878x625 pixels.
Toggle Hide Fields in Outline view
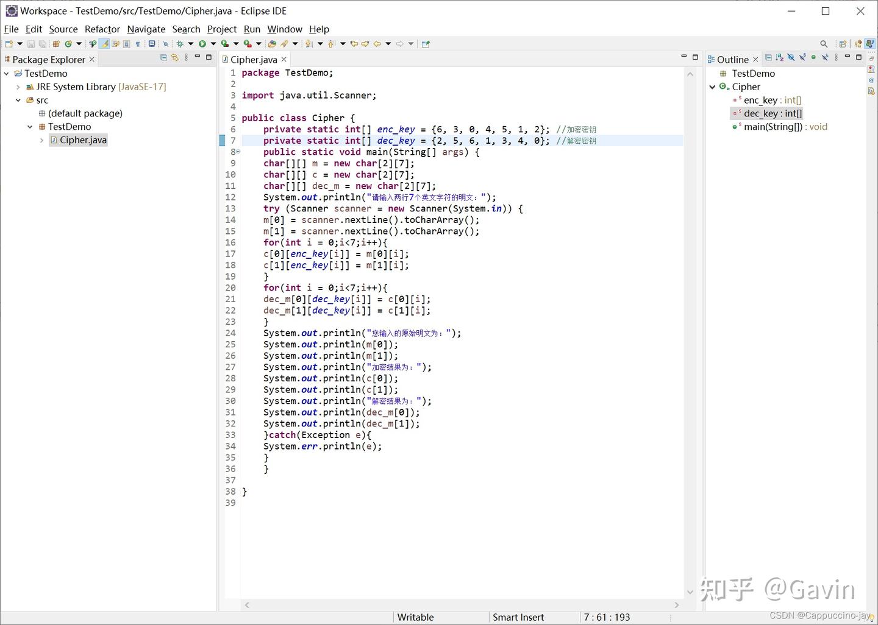pos(791,58)
